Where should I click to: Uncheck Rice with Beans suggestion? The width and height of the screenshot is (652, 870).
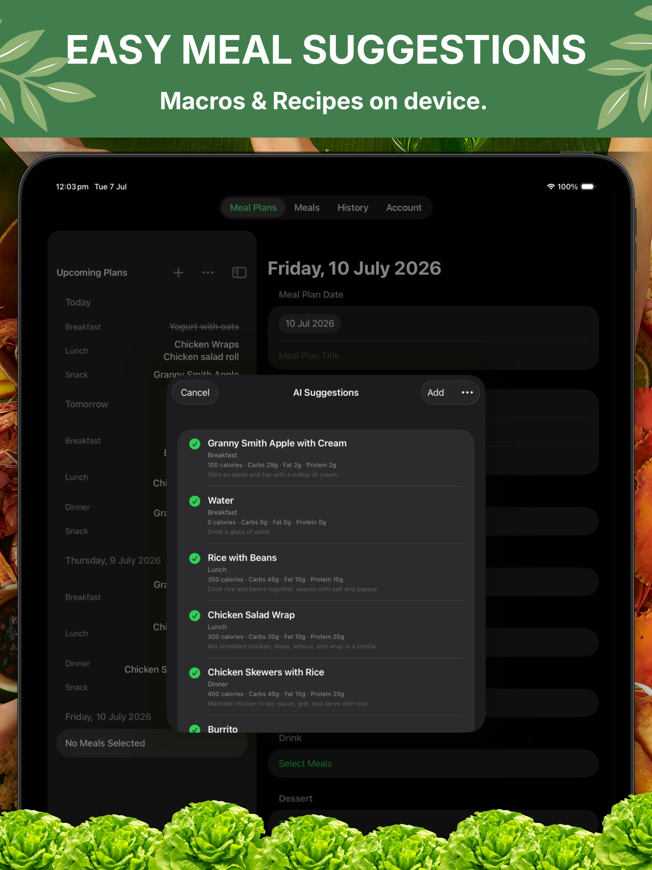[195, 558]
